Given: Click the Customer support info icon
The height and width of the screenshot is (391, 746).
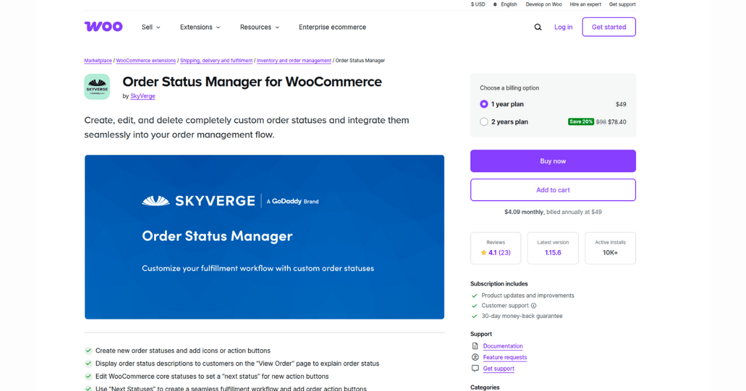Looking at the screenshot, I should pyautogui.click(x=533, y=305).
